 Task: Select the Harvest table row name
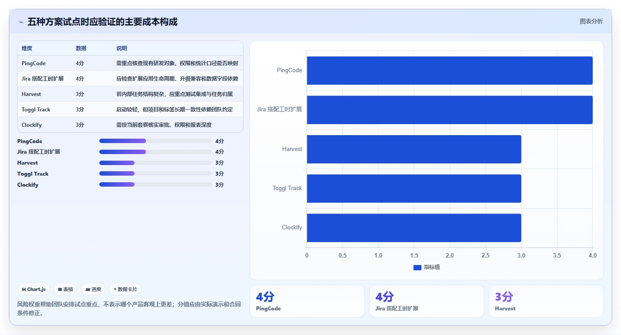[x=31, y=94]
